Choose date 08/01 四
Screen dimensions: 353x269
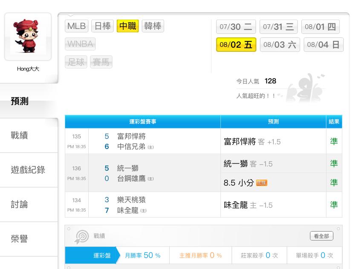point(320,27)
